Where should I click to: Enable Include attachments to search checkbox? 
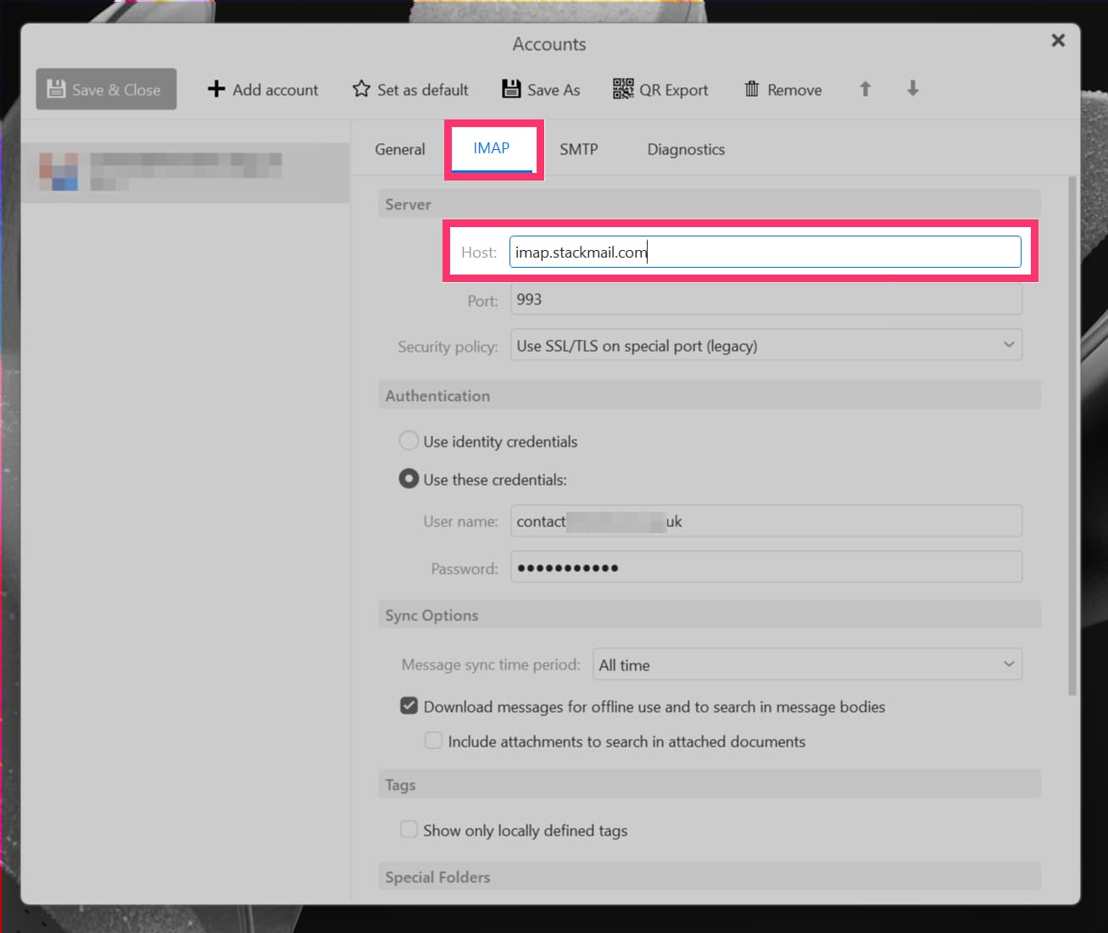tap(433, 741)
